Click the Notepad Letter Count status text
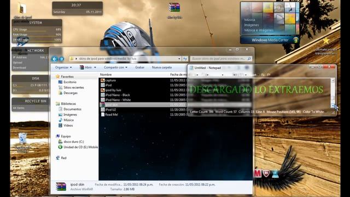Image resolution: width=350 pixels, height=197 pixels. pos(202,112)
